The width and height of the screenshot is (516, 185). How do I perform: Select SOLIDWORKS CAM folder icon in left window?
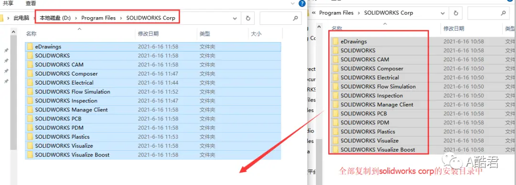[30, 65]
